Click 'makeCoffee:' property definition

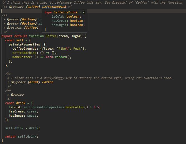(22, 57)
